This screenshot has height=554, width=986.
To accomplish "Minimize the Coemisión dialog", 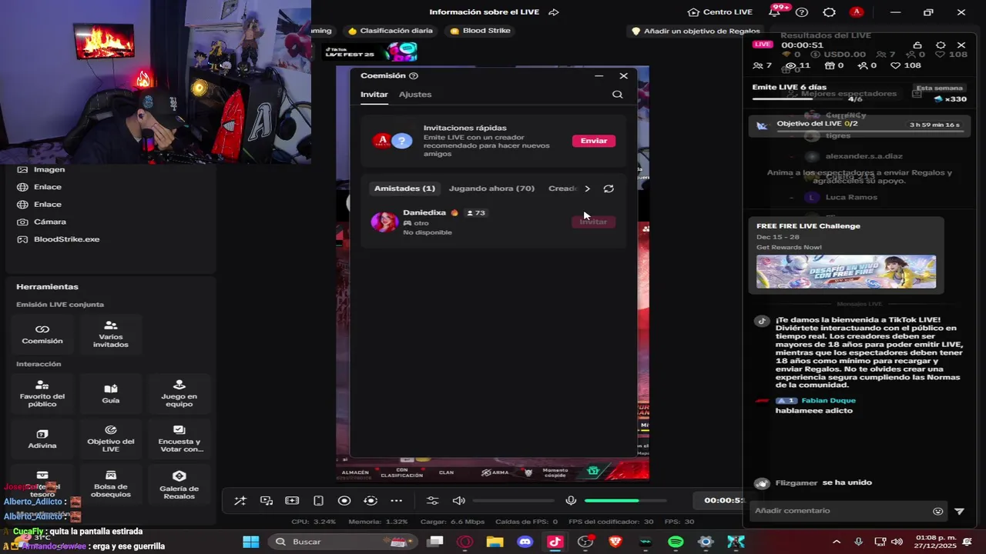I will pyautogui.click(x=599, y=76).
